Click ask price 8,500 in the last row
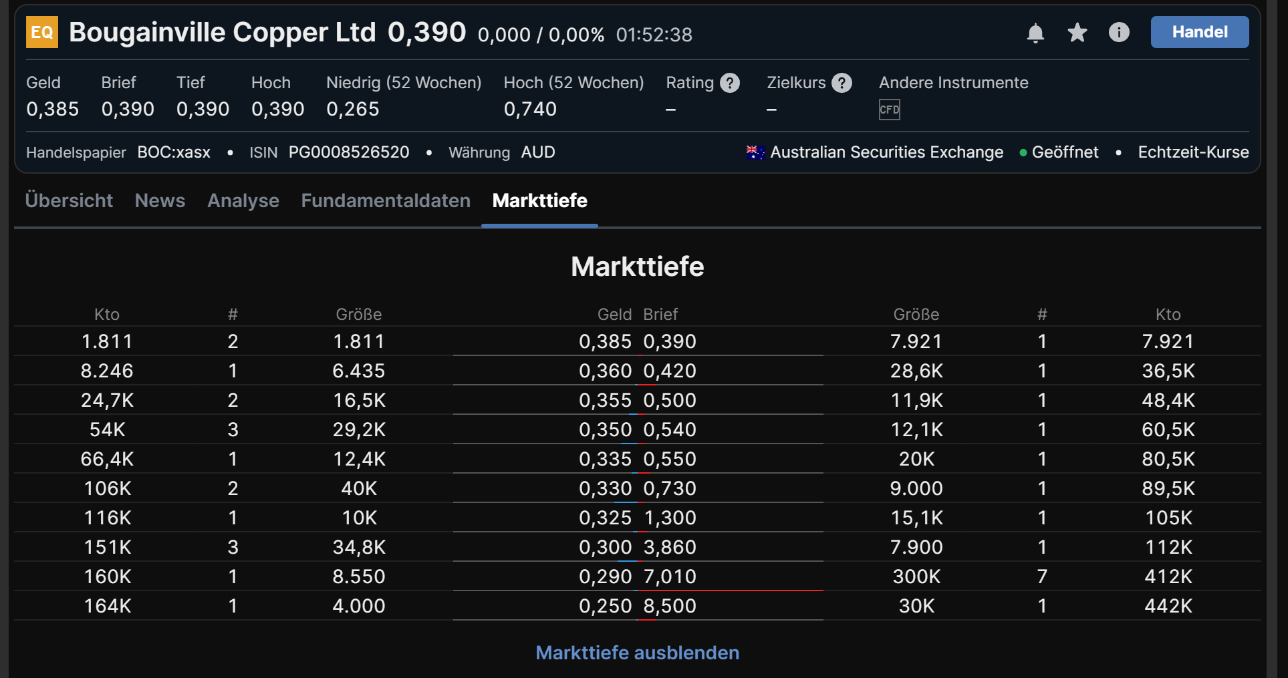The image size is (1288, 678). click(670, 606)
